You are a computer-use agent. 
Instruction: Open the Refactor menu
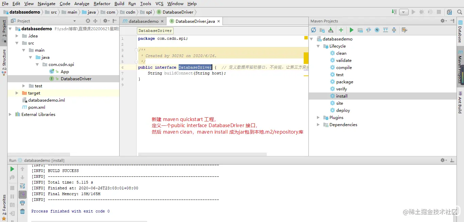pyautogui.click(x=102, y=3)
